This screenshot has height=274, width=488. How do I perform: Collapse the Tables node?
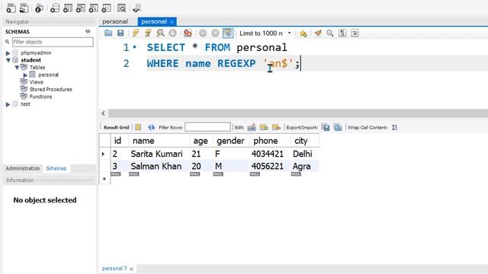(x=17, y=68)
